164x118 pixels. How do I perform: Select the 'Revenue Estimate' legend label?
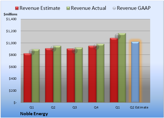pos(40,8)
